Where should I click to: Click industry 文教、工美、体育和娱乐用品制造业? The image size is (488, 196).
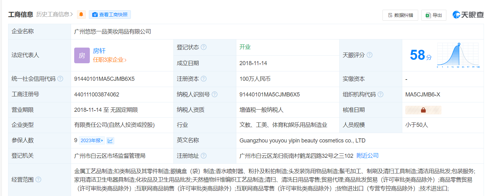pos(283,125)
